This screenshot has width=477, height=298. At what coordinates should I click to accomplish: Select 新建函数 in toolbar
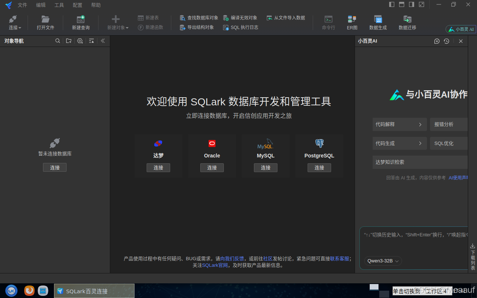[x=150, y=27]
